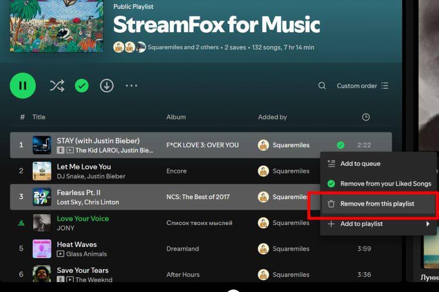Image resolution: width=439 pixels, height=292 pixels.
Task: Pause playback with the green pause button
Action: [23, 85]
